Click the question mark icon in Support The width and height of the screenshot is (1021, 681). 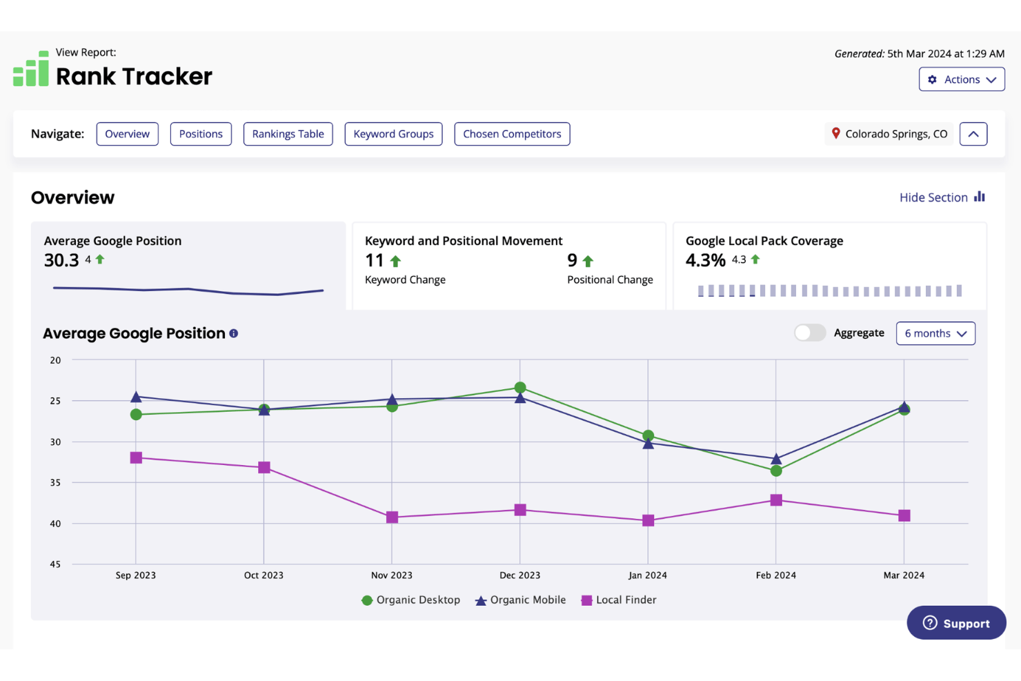coord(930,623)
